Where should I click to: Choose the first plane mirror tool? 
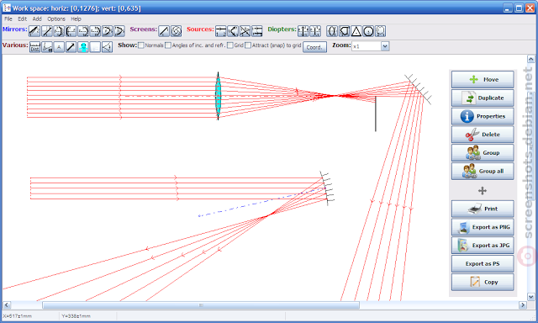click(34, 31)
